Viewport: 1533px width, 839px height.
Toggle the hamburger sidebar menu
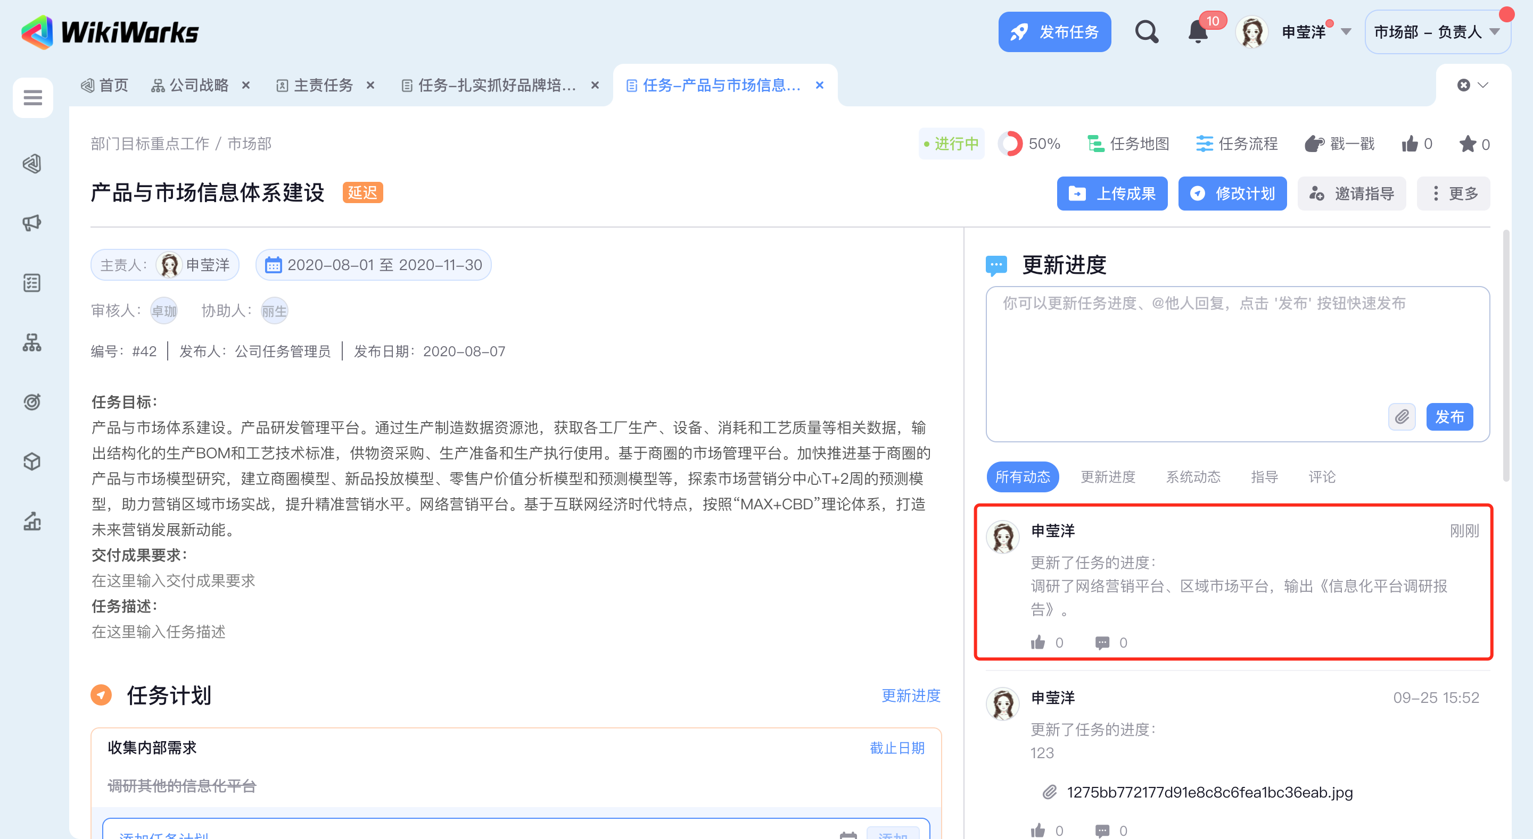32,97
